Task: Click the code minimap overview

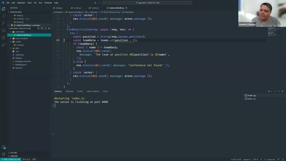Action: click(x=273, y=32)
